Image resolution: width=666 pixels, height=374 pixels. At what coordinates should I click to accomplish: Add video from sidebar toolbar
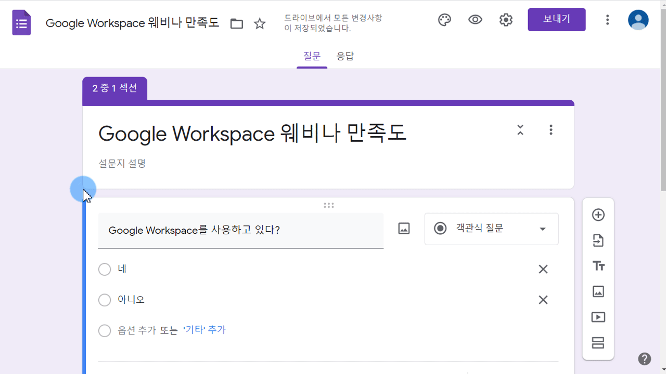598,317
